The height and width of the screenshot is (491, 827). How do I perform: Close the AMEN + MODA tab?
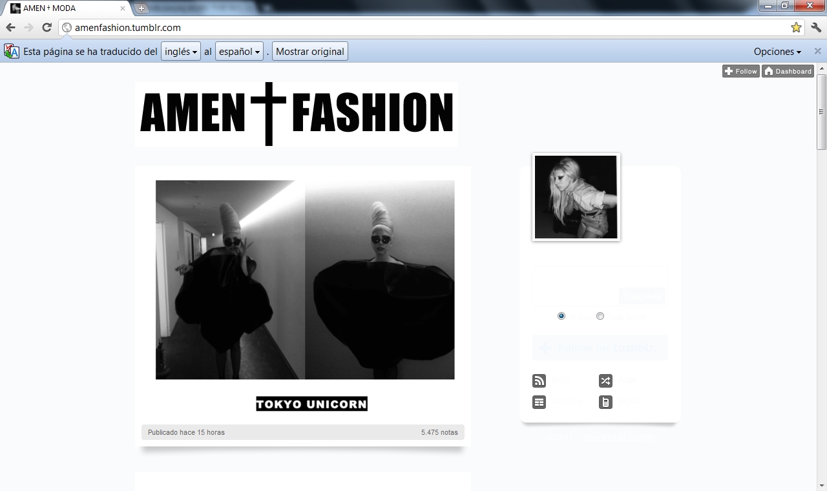click(123, 8)
